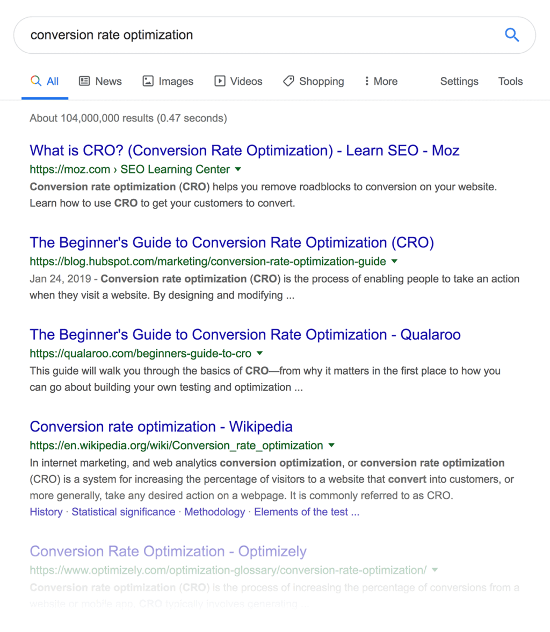Open dropdown arrow beside Wikipedia URL
The width and height of the screenshot is (550, 632).
pos(331,445)
